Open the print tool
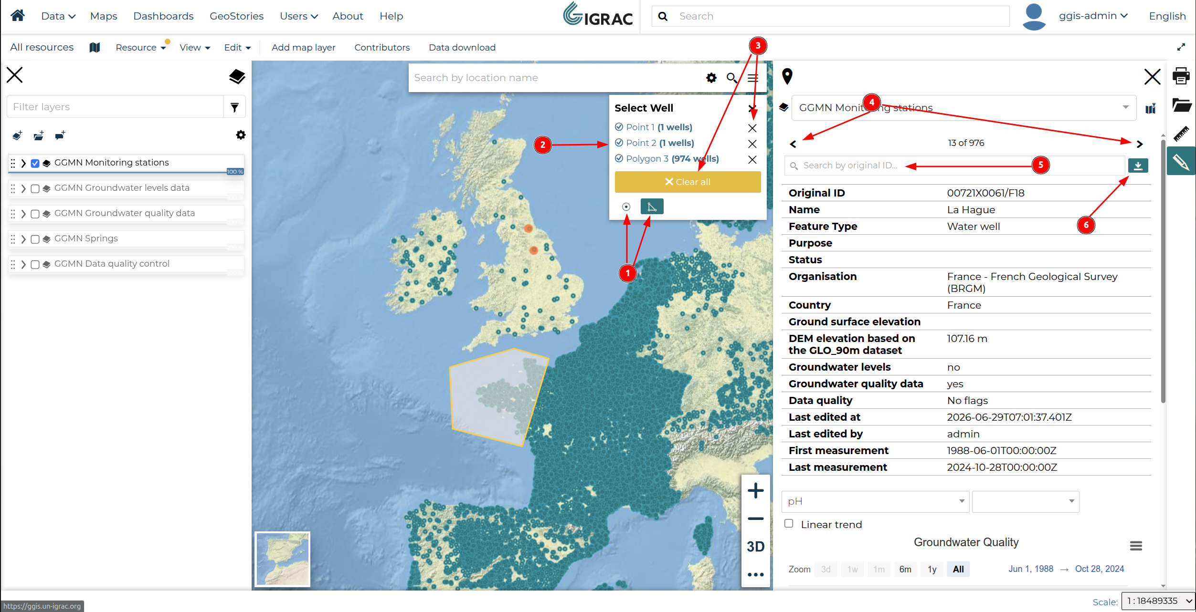Image resolution: width=1196 pixels, height=612 pixels. [1181, 75]
